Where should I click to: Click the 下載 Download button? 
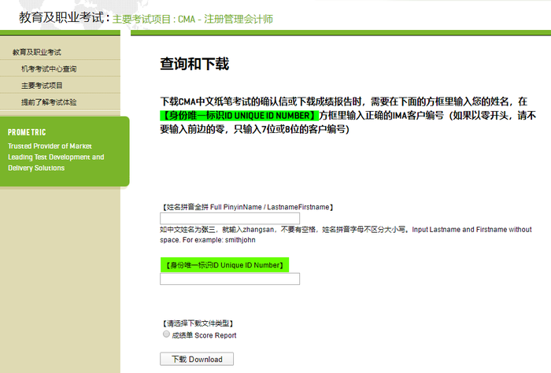coord(196,359)
